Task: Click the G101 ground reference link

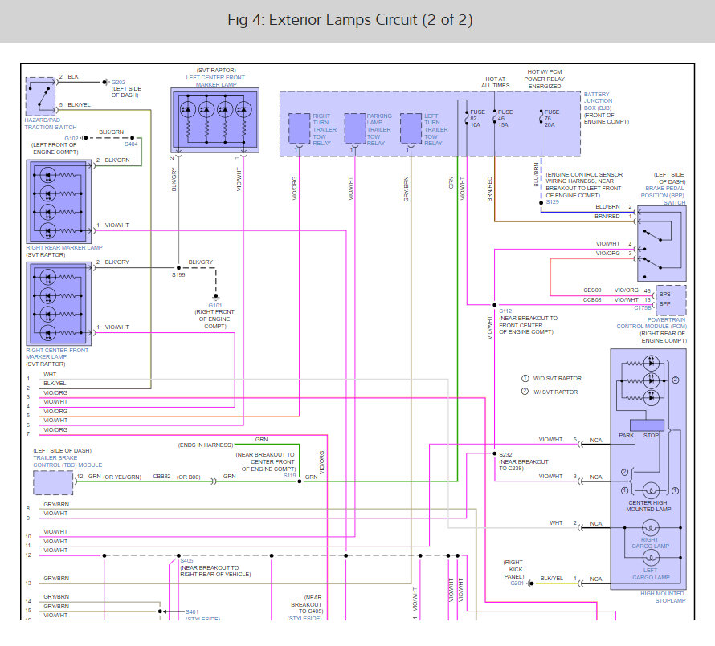Action: pos(215,305)
